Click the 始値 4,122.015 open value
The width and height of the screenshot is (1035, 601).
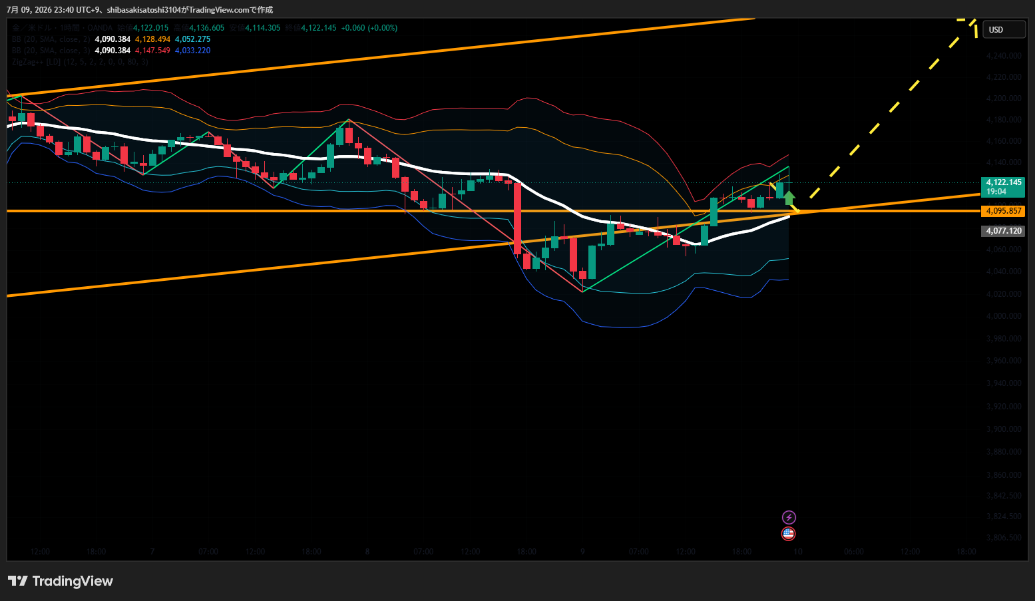[x=143, y=28]
